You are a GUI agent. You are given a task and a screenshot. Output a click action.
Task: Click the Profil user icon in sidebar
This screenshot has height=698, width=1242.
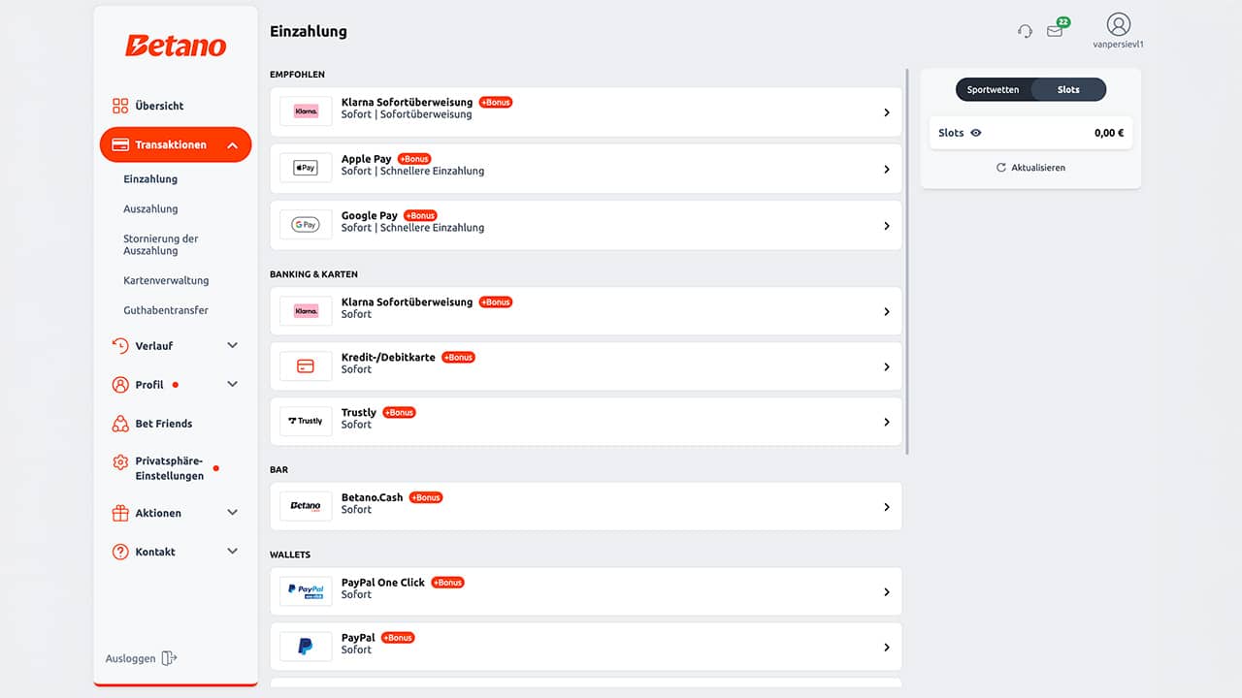click(x=120, y=385)
